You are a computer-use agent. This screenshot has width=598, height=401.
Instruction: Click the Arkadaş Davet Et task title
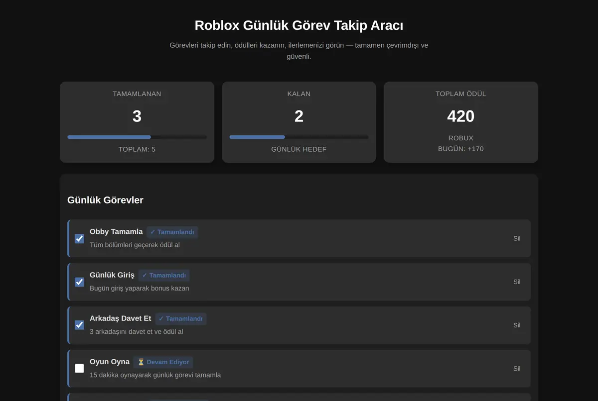click(121, 318)
